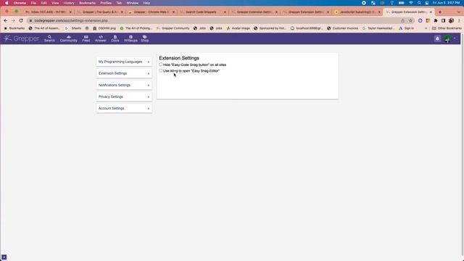This screenshot has height=261, width=464.
Task: Open the notifications bell
Action: (437, 38)
